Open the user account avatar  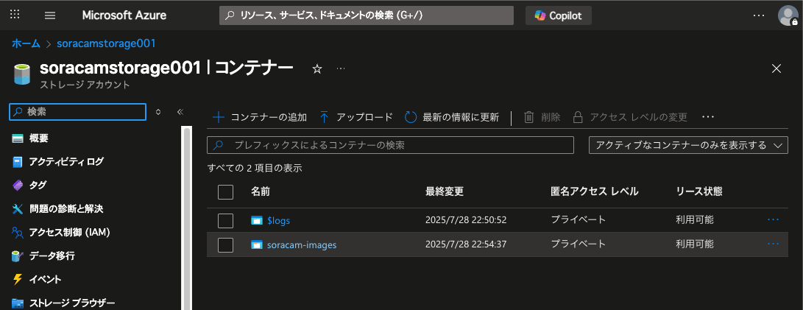click(788, 15)
